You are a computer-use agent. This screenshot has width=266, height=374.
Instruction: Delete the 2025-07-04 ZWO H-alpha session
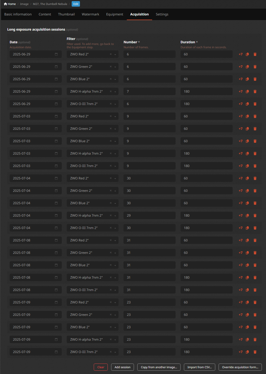255,216
